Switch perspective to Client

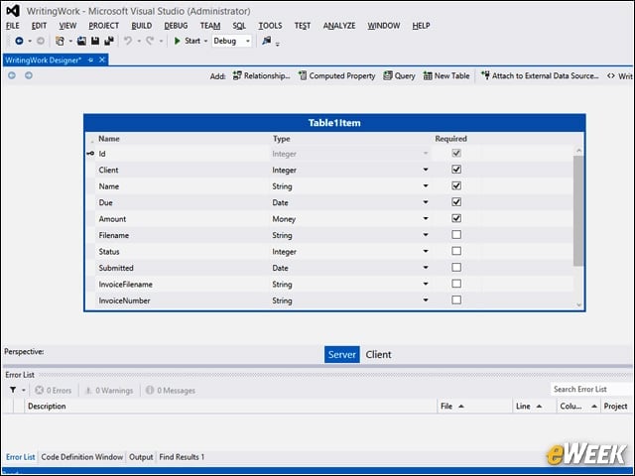point(378,355)
